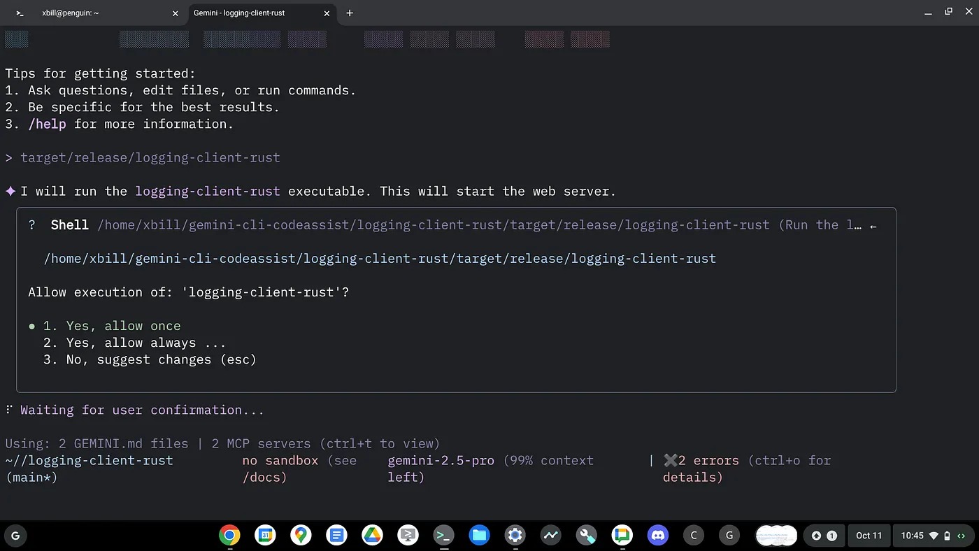Choose "Yes, allow always ..." option
979x551 pixels.
point(134,343)
